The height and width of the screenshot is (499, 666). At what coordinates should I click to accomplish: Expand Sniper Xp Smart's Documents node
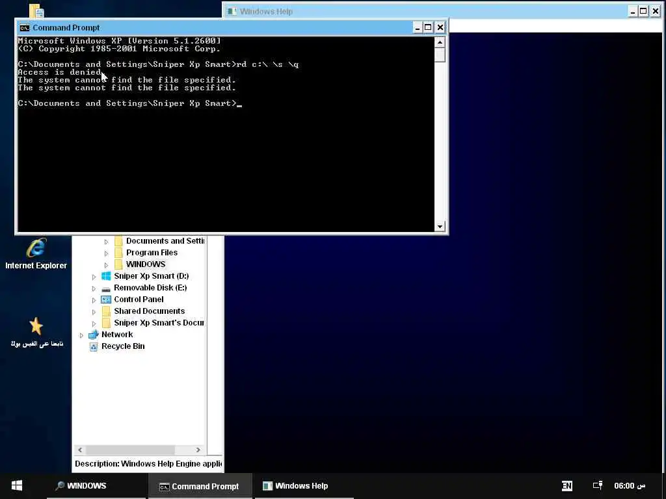[94, 324]
